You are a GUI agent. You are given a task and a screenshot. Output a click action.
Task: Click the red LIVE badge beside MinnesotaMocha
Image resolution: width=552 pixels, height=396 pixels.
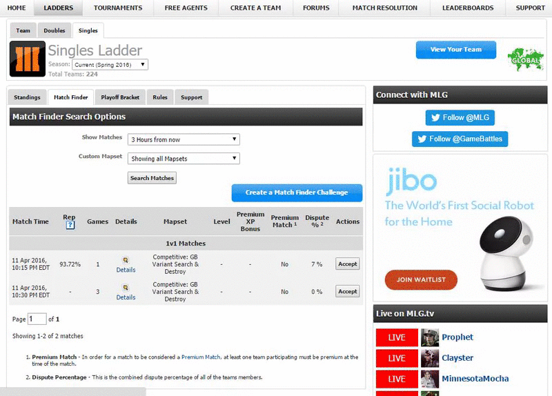(x=397, y=379)
